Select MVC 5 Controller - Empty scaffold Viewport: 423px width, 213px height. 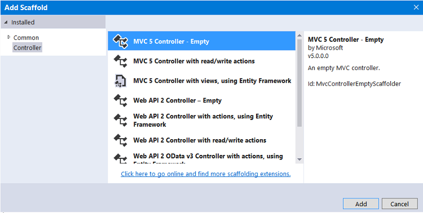coord(201,41)
